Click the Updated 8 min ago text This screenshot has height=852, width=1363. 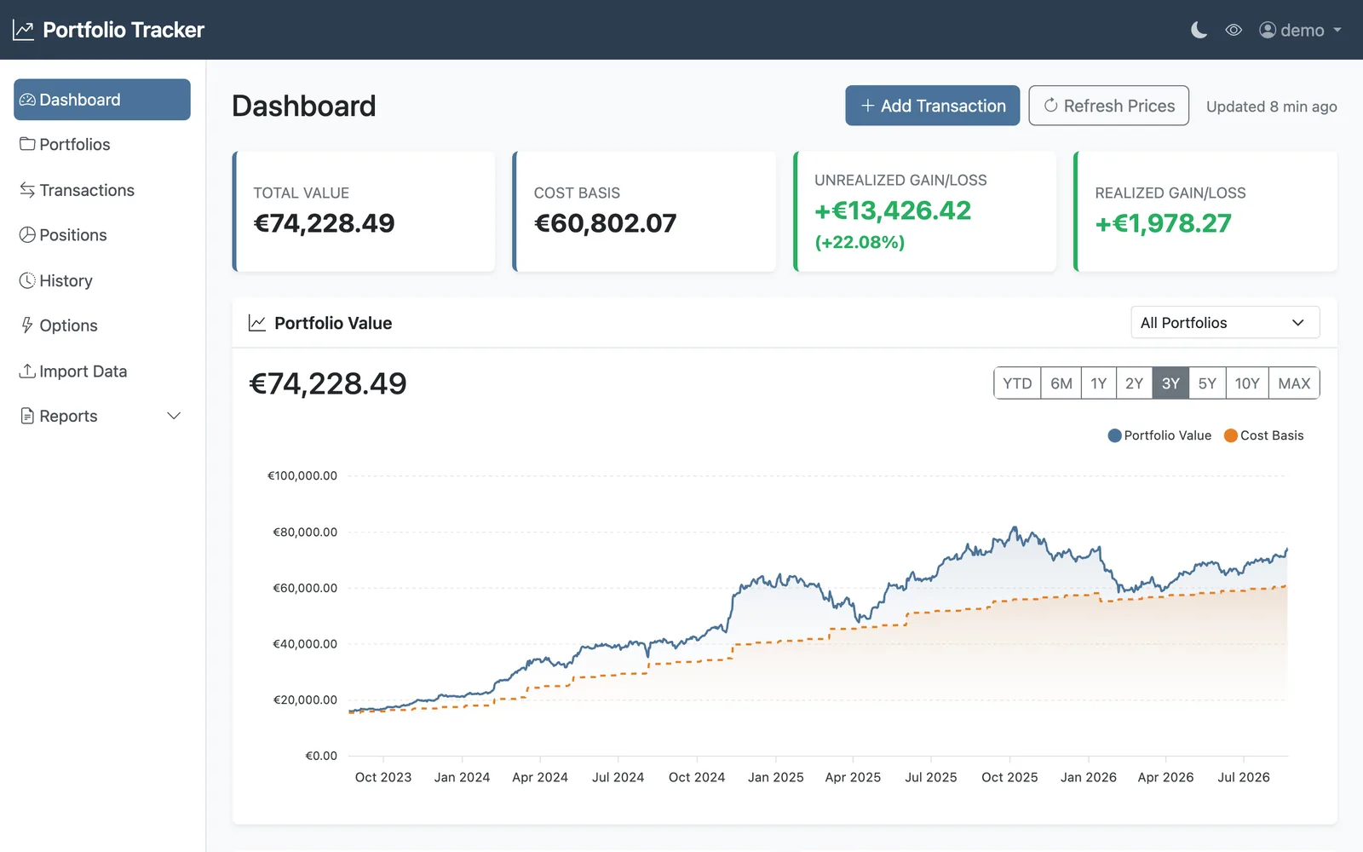click(1272, 106)
